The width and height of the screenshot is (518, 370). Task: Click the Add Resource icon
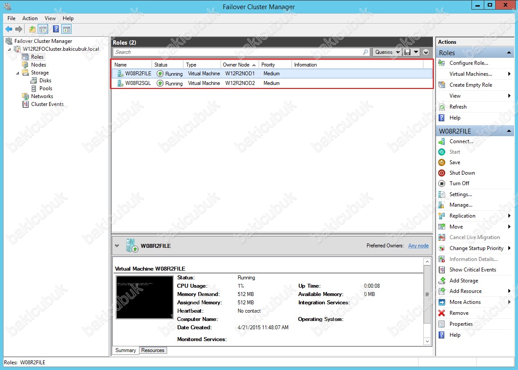tap(441, 291)
